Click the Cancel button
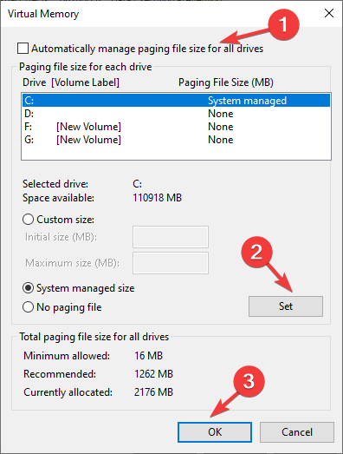343x454 pixels. coord(297,432)
